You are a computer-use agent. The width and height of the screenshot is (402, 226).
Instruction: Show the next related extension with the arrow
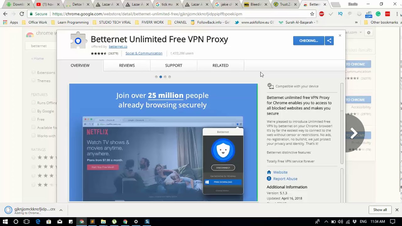(354, 133)
